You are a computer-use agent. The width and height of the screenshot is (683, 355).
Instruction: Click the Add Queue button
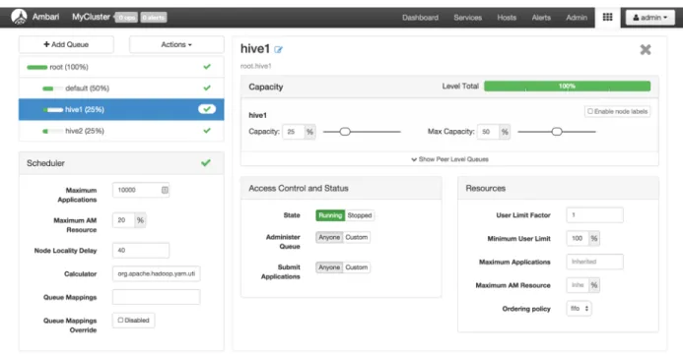66,44
